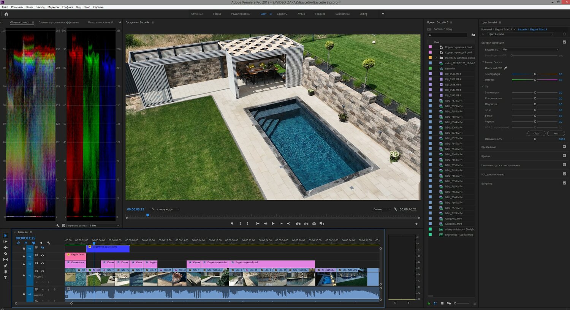This screenshot has height=310, width=570.
Task: Select the Track Select Forward tool
Action: [5, 242]
